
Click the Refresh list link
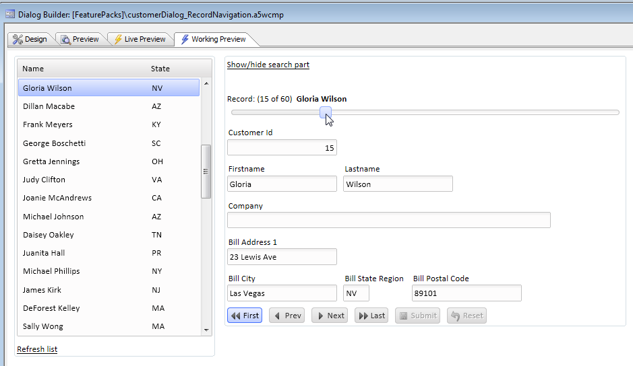pyautogui.click(x=37, y=349)
